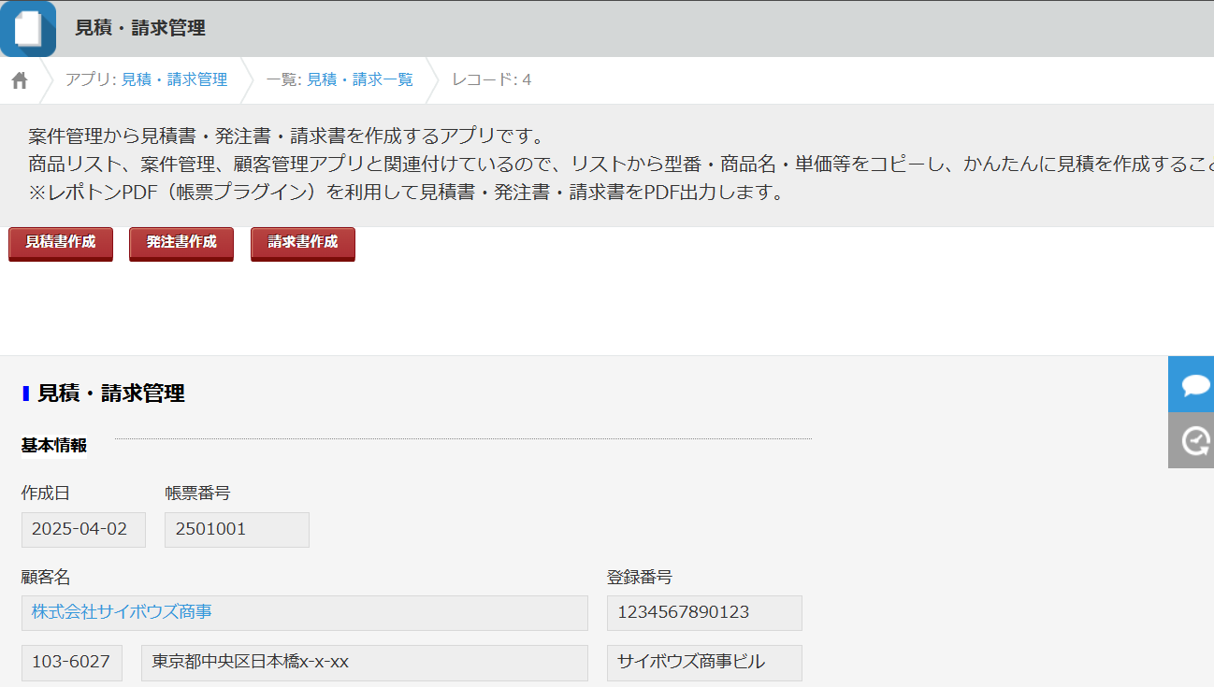
Task: Open the 見積・請求管理 app breadcrumb link
Action: pos(174,80)
